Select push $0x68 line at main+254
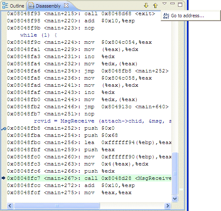Screen dimensions: 221x211 62,136
